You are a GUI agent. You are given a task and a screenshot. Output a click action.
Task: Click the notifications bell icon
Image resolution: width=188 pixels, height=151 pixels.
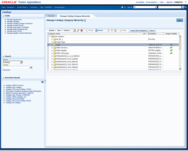[122, 7]
